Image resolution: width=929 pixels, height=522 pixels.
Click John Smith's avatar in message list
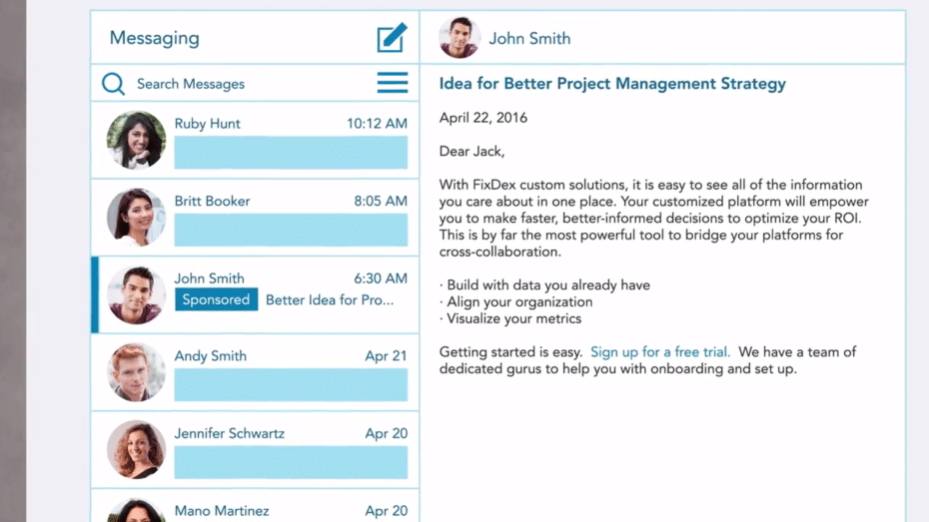136,294
